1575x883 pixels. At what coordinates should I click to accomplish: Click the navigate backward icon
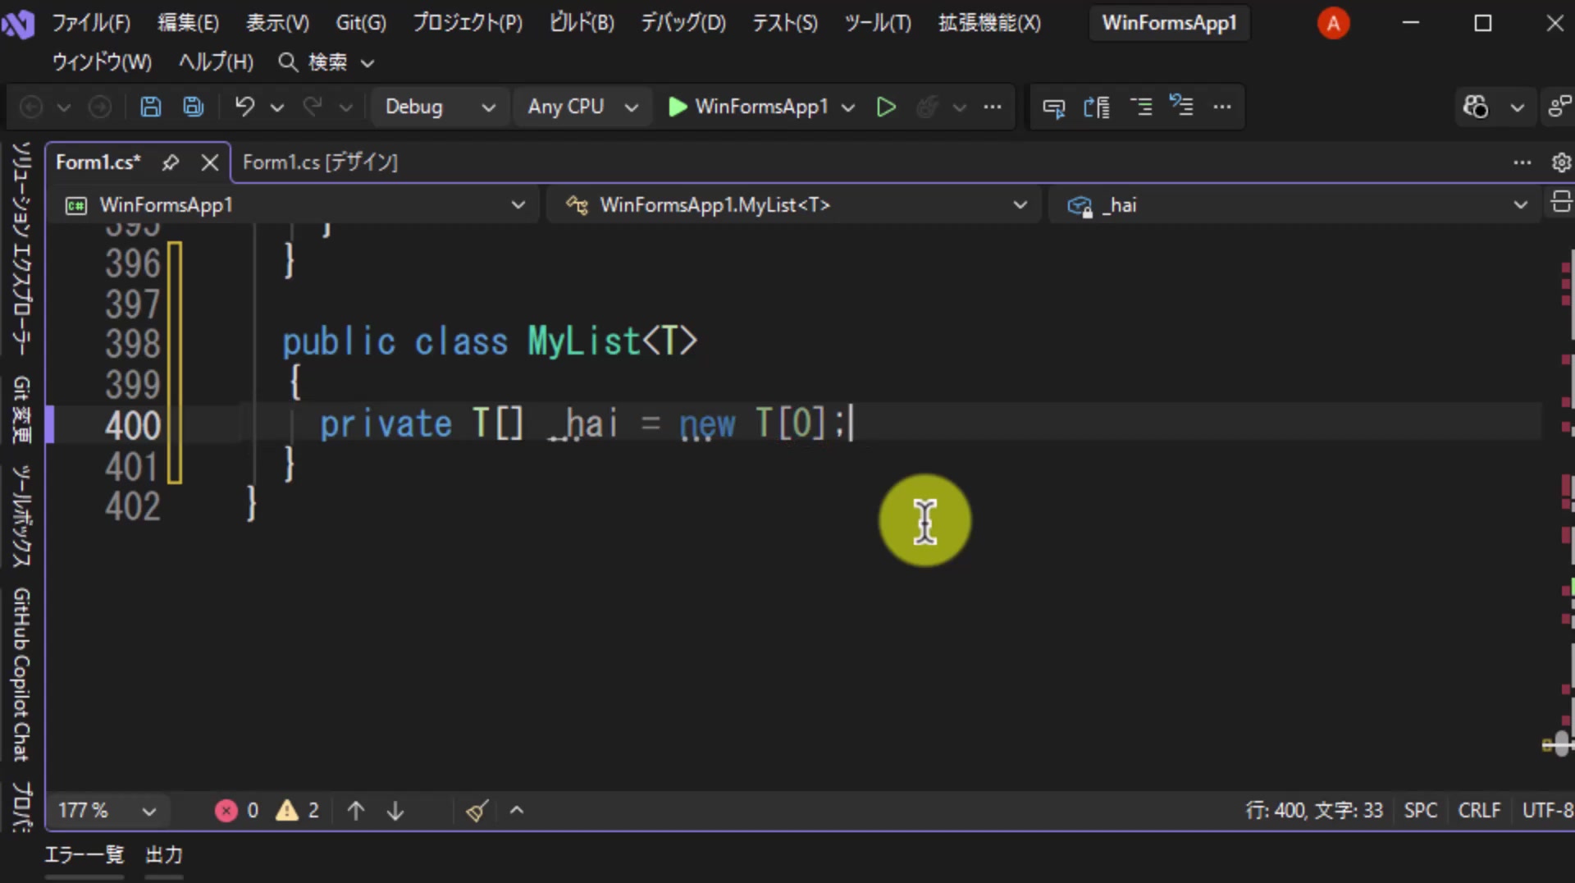pyautogui.click(x=31, y=107)
